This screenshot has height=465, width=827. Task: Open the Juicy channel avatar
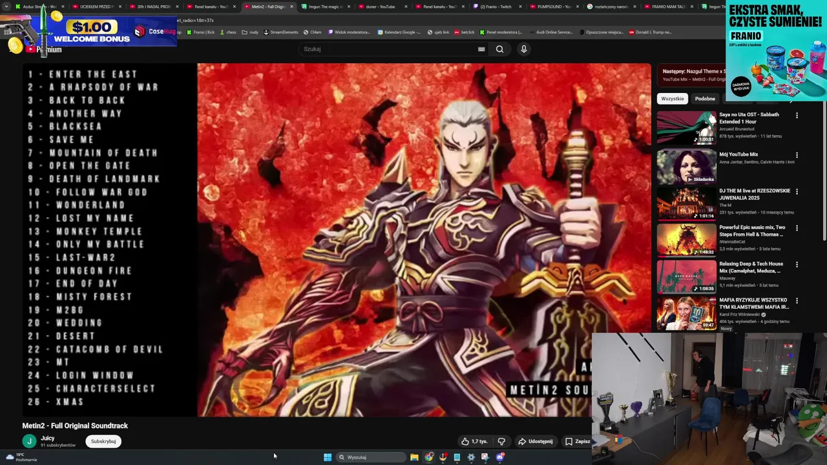point(29,441)
